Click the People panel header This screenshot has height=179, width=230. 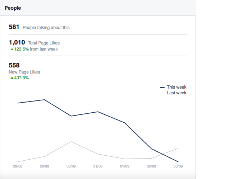pyautogui.click(x=13, y=8)
